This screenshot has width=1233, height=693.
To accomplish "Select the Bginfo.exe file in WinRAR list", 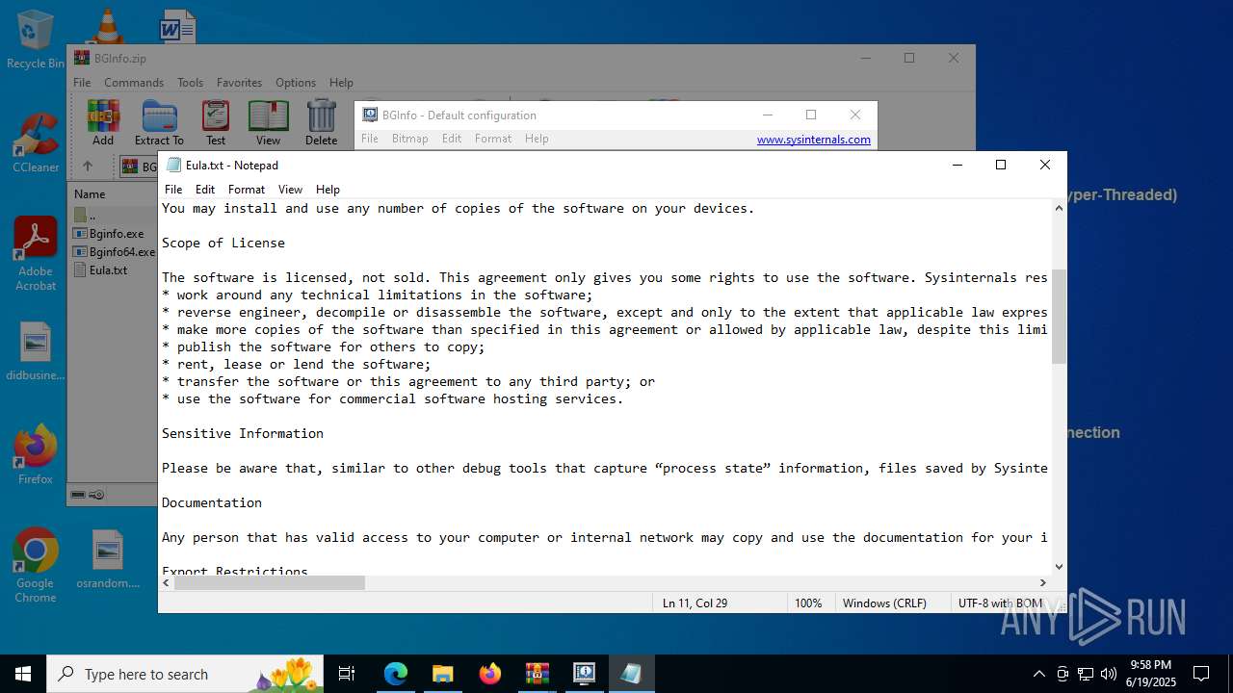I will pos(117,233).
